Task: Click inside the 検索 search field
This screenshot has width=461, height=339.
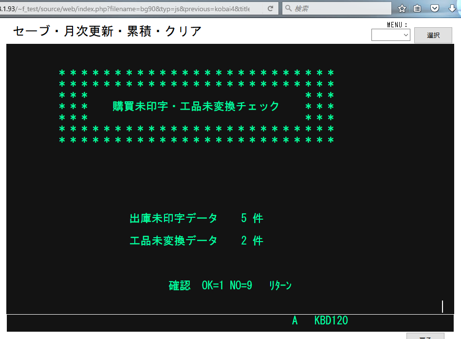Action: [x=341, y=9]
